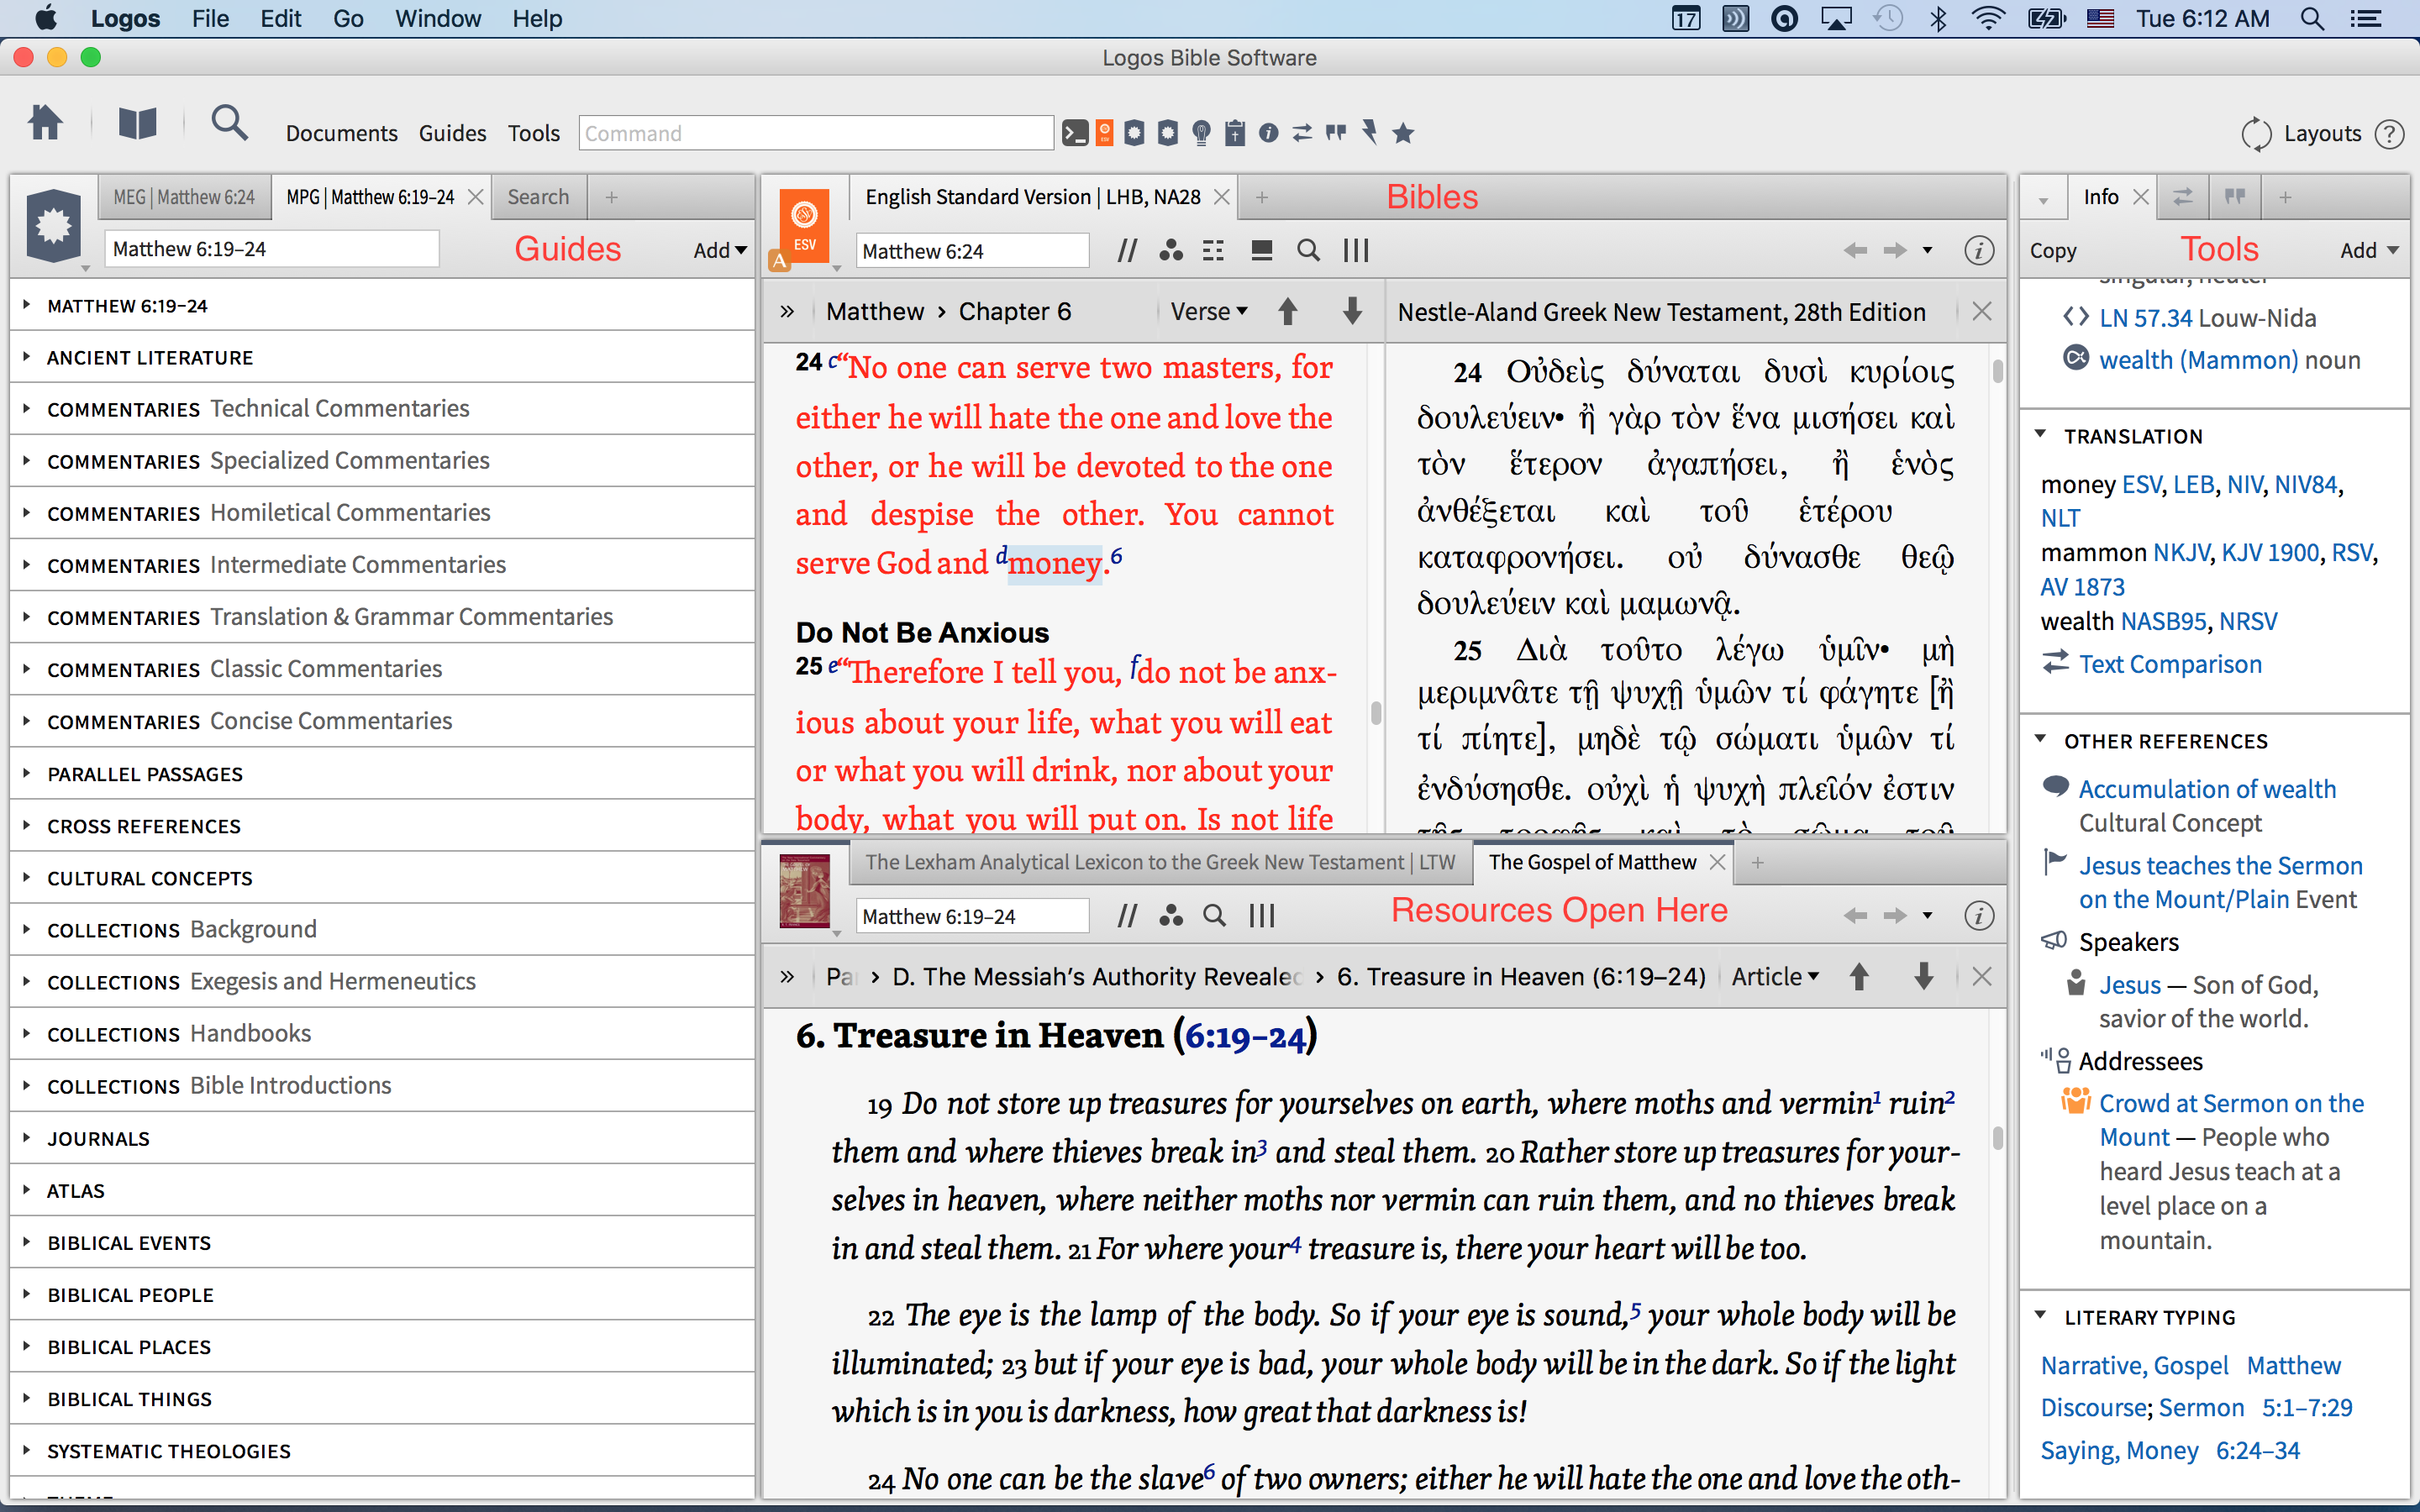2420x1512 pixels.
Task: Expand Commentaries Technical Commentaries section
Action: 382,409
